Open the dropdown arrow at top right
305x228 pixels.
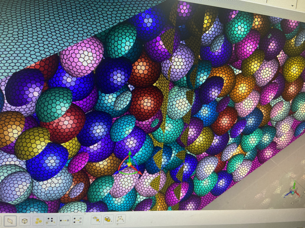tap(293, 6)
